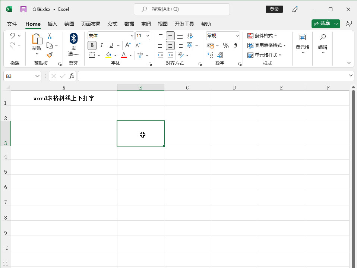This screenshot has width=357, height=268.
Task: Apply comma style
Action: tap(236, 45)
